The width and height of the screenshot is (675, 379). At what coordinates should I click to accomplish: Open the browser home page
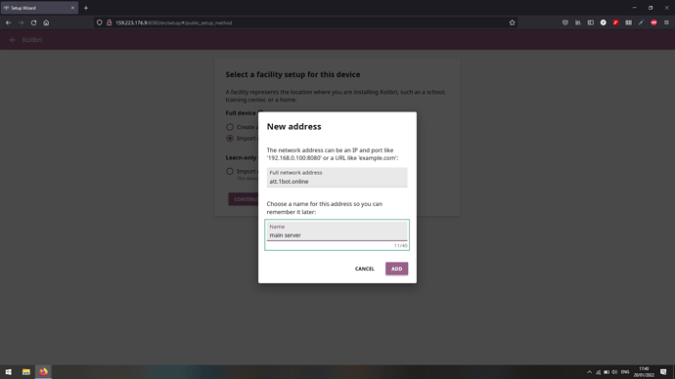[46, 22]
